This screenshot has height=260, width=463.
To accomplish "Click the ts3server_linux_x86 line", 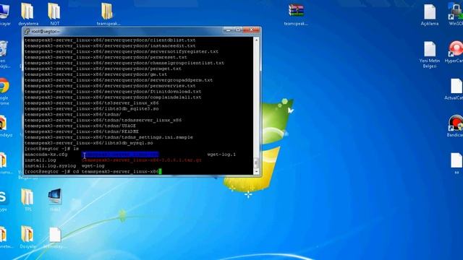I will 92,103.
